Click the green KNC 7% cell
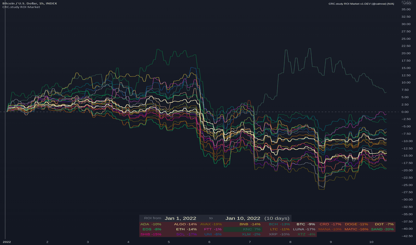 point(243,229)
